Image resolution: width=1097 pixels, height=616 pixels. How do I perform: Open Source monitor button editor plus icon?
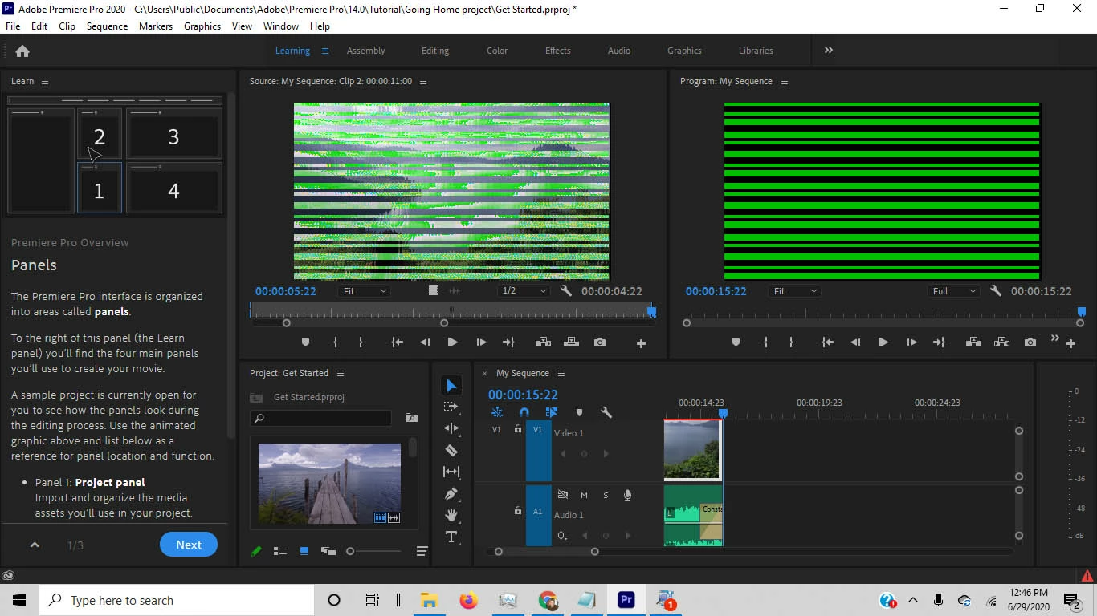(x=641, y=343)
